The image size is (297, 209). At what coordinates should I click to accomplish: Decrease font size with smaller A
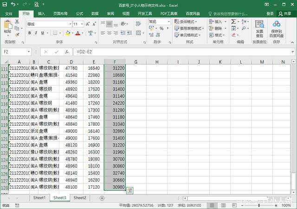94,24
